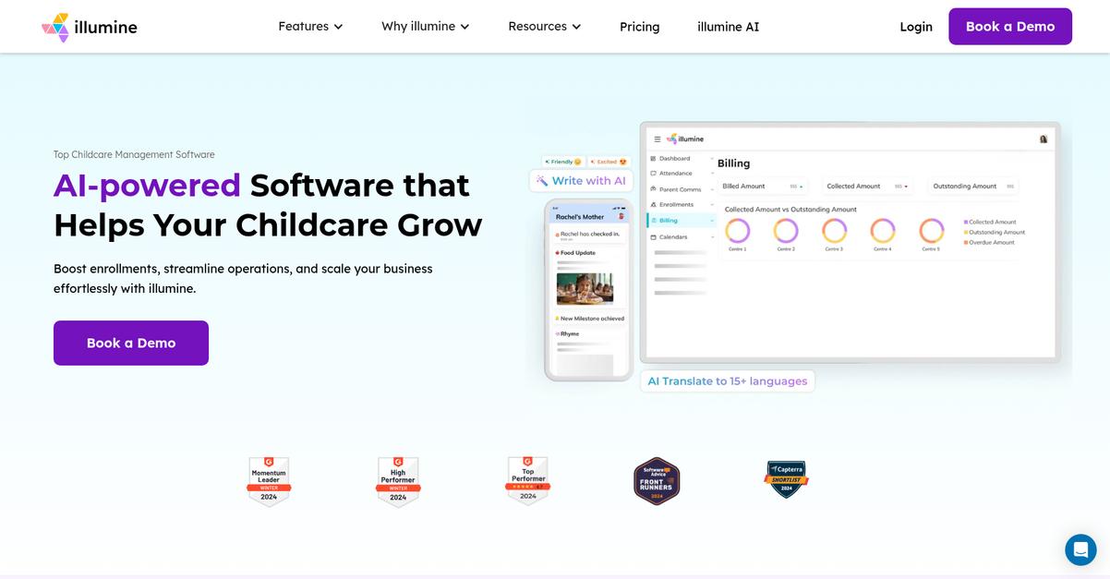Click the "AI-powered" heading text
Screen dimensions: 1110x579
coord(147,186)
